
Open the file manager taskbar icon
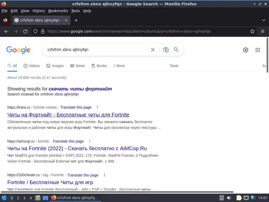pos(38,198)
